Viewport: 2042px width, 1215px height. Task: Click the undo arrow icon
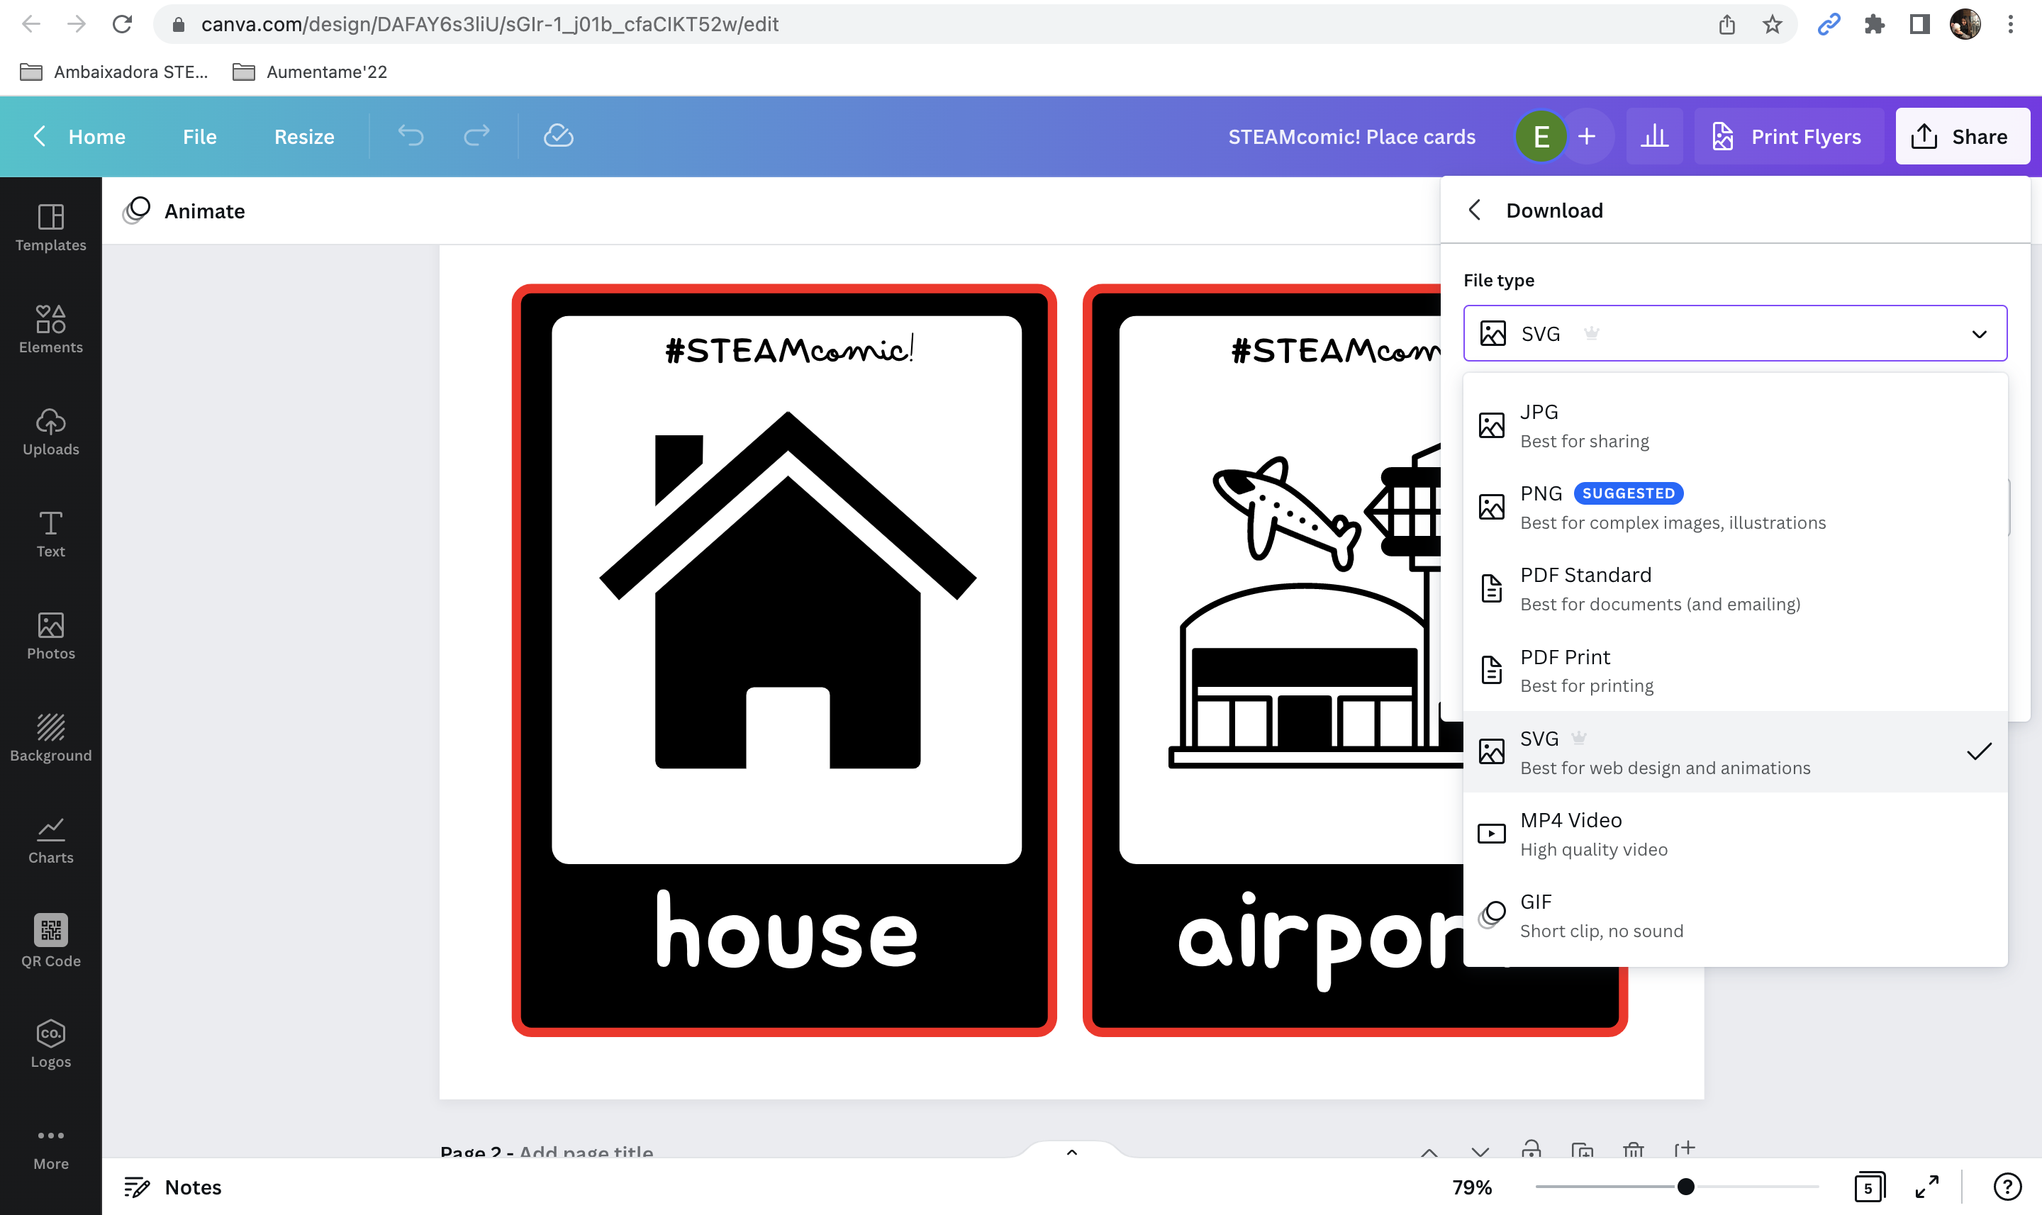(x=411, y=136)
